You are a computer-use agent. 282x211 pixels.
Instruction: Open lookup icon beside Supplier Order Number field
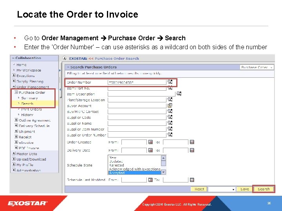pos(170,134)
